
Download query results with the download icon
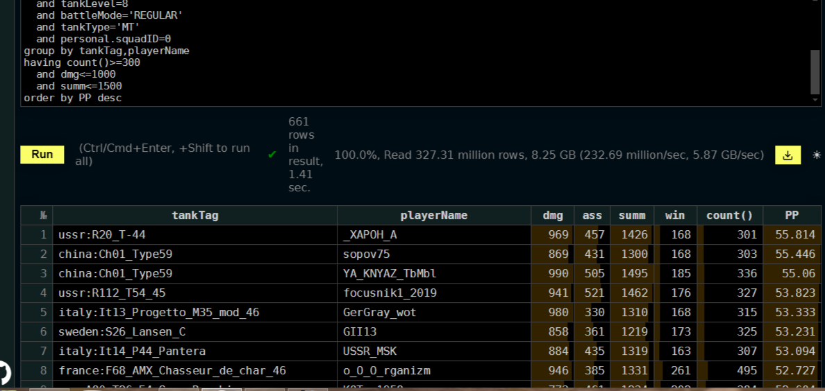[787, 155]
